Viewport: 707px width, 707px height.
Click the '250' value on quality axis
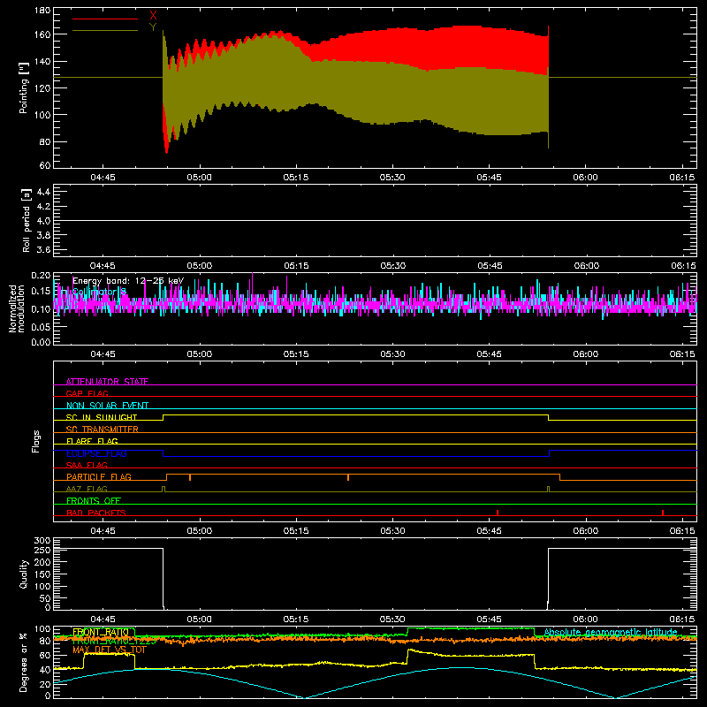(x=42, y=550)
